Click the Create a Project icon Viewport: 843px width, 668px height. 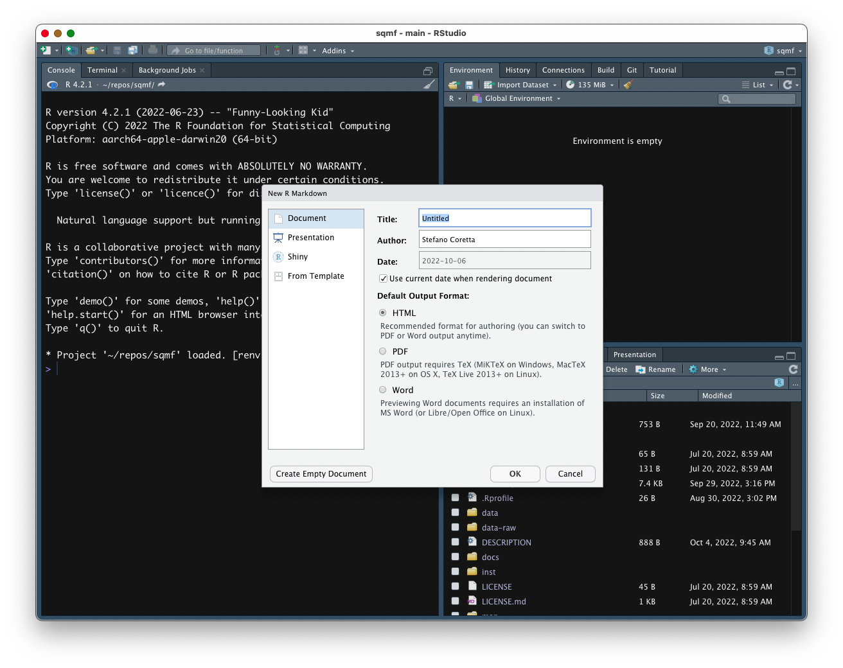pos(71,50)
